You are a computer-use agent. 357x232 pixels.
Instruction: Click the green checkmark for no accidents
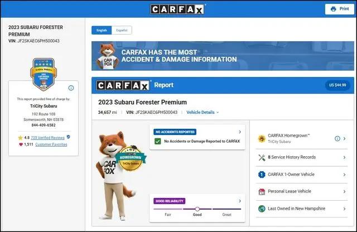pyautogui.click(x=157, y=142)
